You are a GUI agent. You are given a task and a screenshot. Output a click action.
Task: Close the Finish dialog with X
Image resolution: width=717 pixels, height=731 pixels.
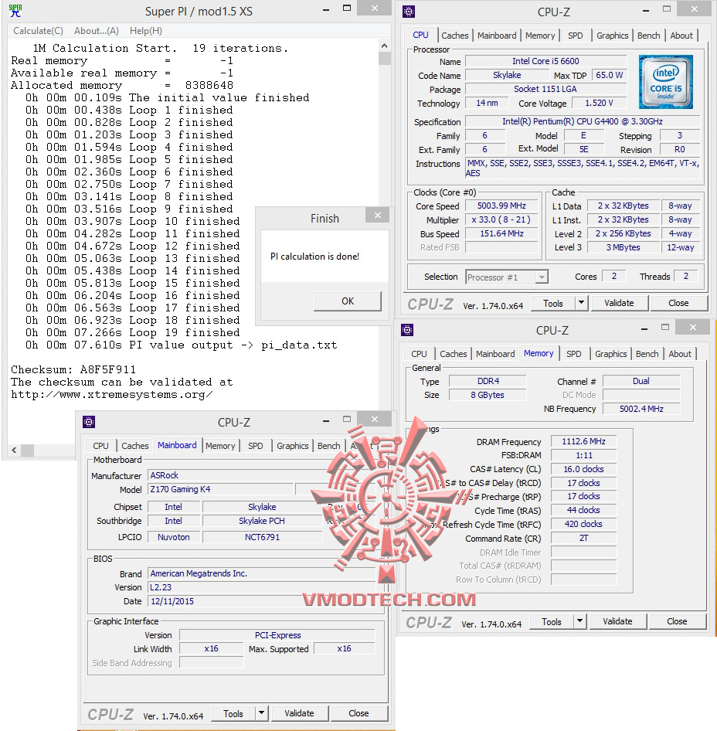[378, 216]
